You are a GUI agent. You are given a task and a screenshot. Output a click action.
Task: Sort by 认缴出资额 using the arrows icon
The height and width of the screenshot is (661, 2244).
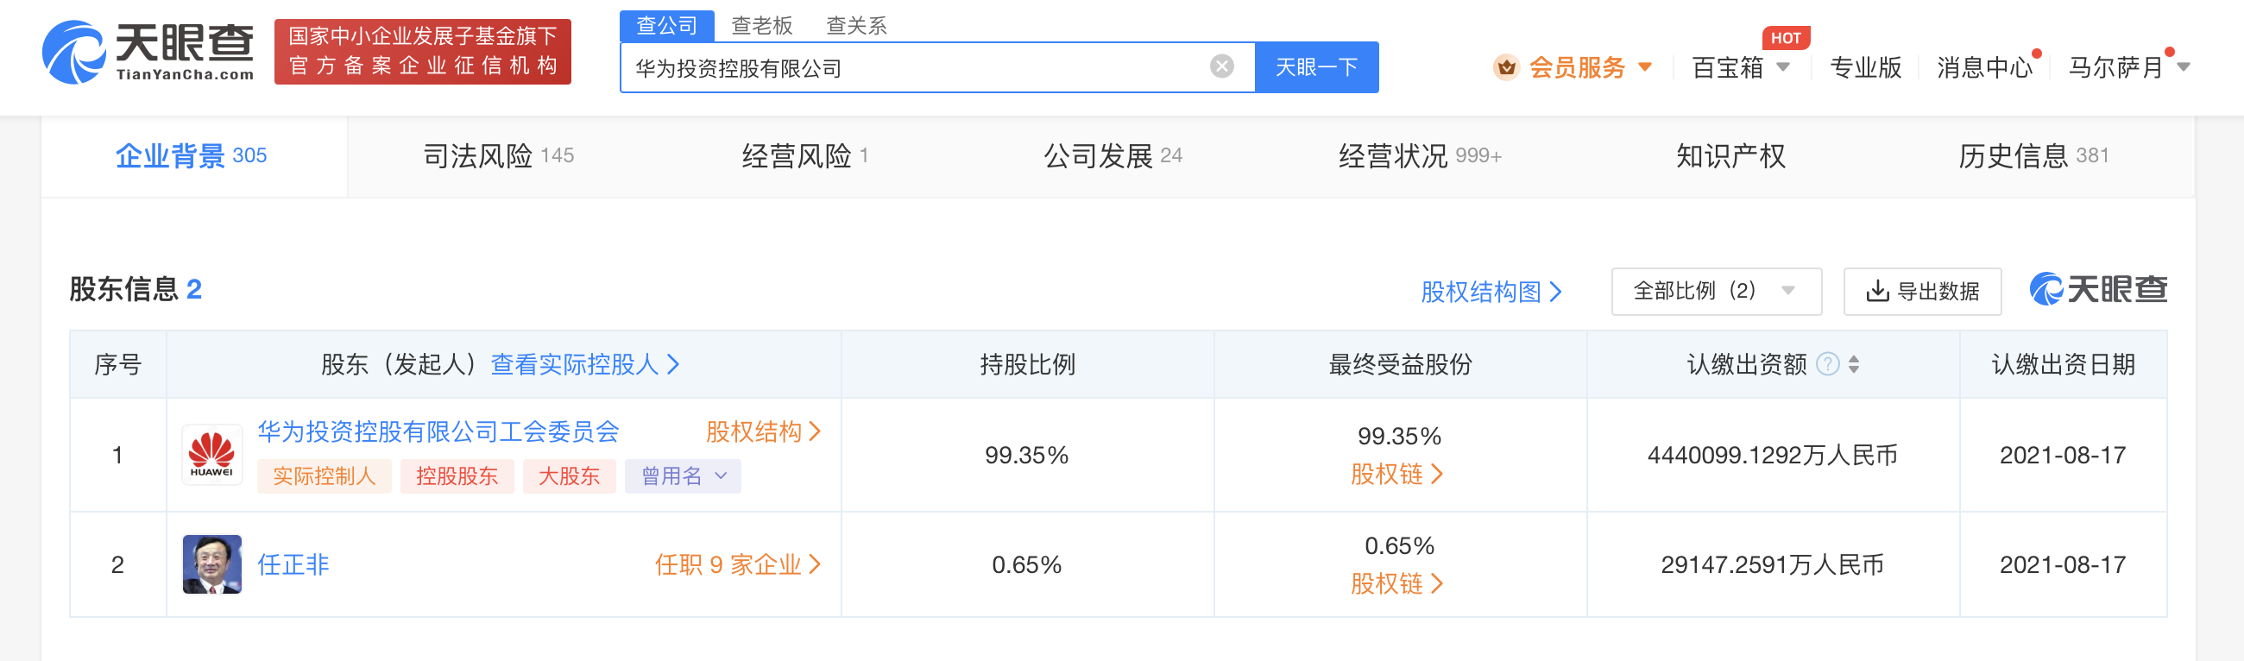pyautogui.click(x=1854, y=364)
